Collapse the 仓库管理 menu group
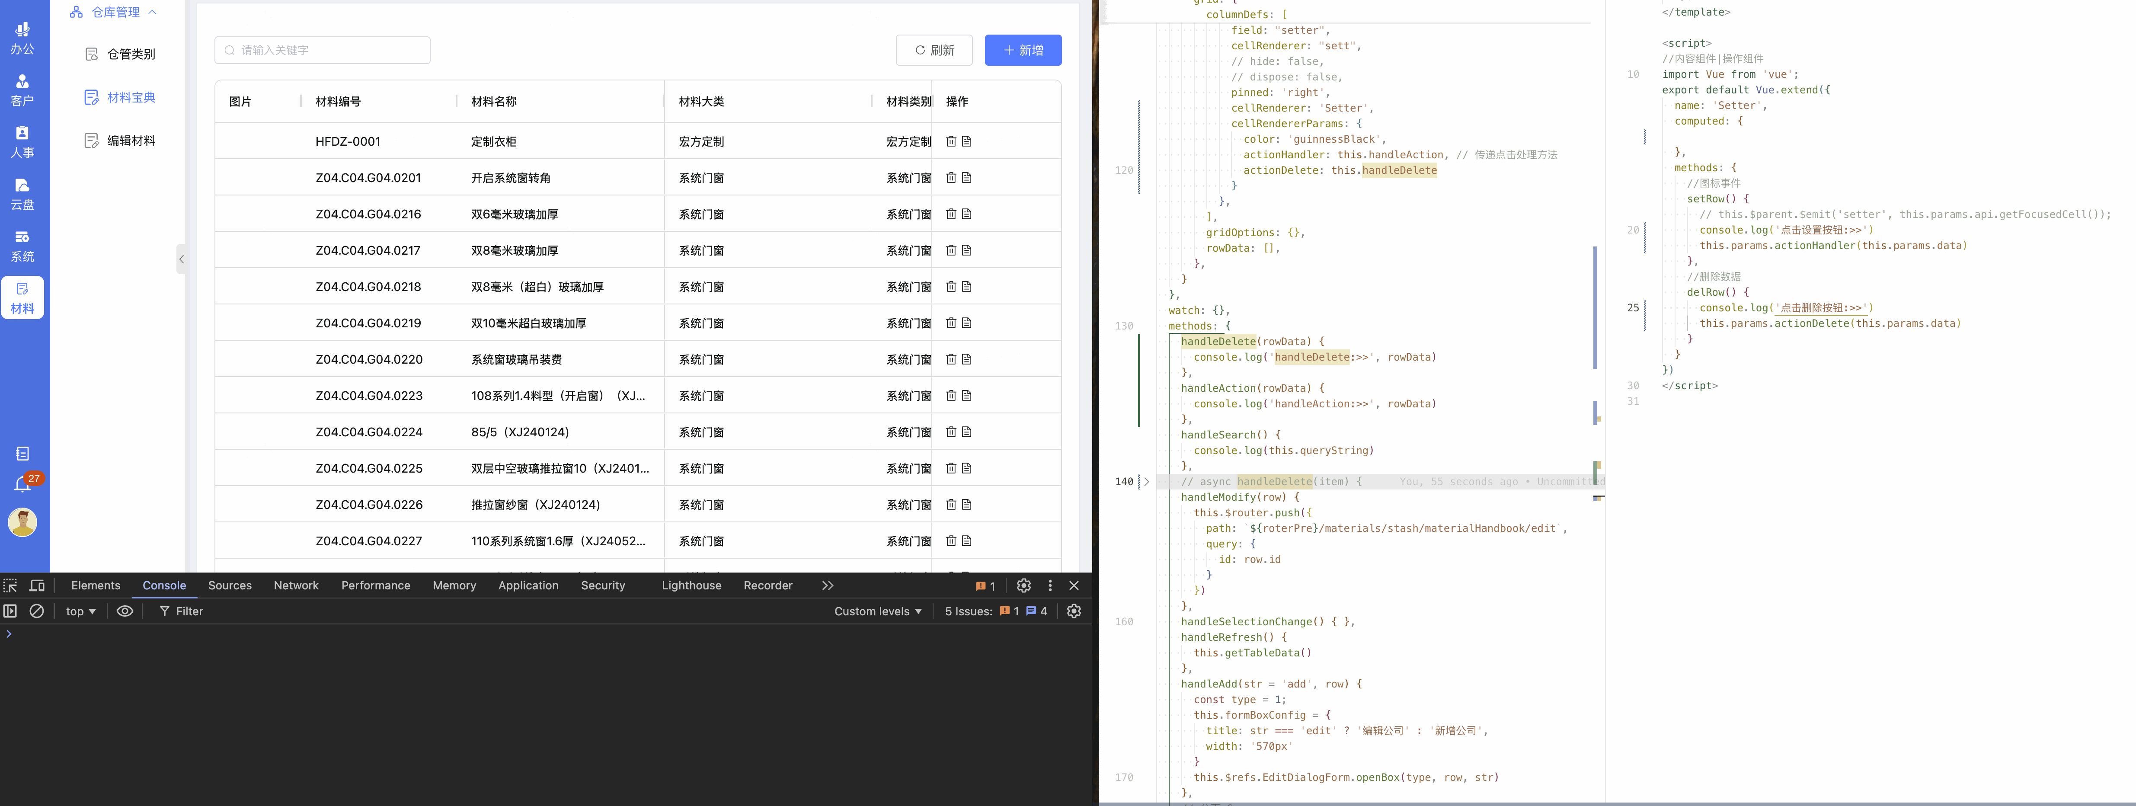Image resolution: width=2136 pixels, height=806 pixels. [113, 13]
